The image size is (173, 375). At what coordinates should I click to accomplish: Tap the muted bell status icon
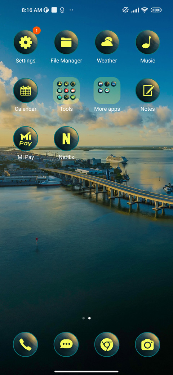click(125, 10)
